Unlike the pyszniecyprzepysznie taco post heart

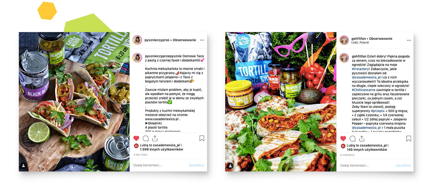136,138
